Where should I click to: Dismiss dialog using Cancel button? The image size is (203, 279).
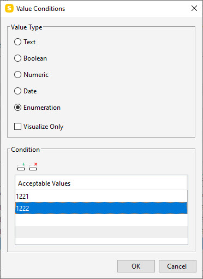pos(177,266)
